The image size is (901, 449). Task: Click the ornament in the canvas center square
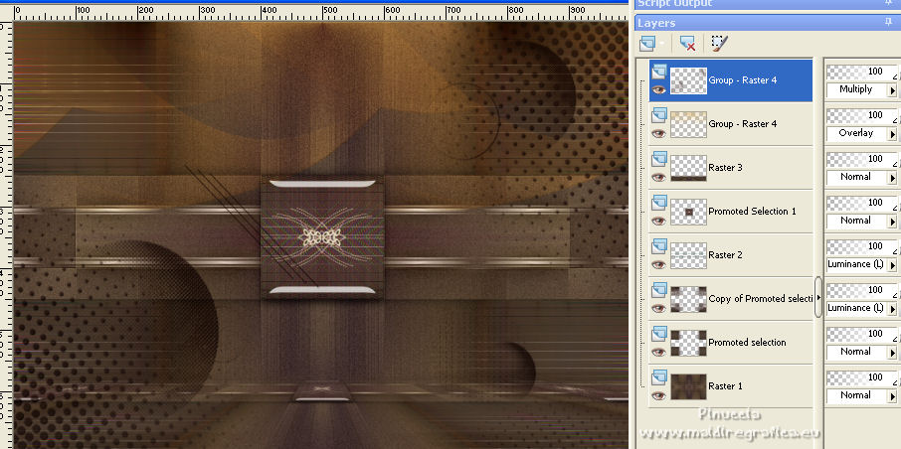pos(322,236)
